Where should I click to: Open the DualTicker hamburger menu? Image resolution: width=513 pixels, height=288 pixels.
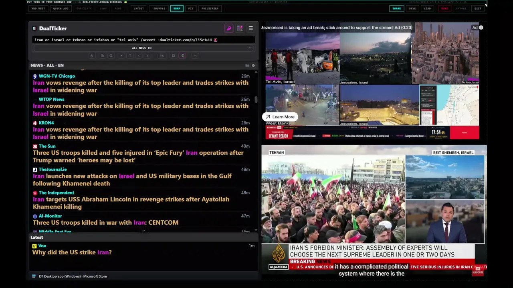tap(250, 28)
